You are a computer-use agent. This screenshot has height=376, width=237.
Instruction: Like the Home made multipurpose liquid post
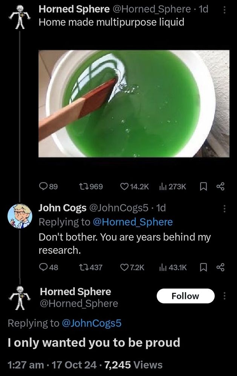(x=124, y=187)
